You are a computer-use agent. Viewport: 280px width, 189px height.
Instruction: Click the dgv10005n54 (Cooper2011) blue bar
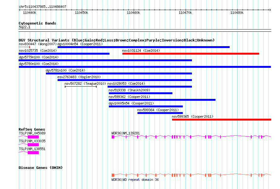tap(146, 106)
